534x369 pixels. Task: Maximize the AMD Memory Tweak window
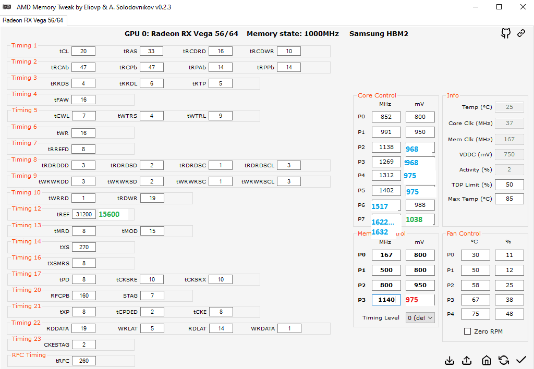pyautogui.click(x=499, y=7)
